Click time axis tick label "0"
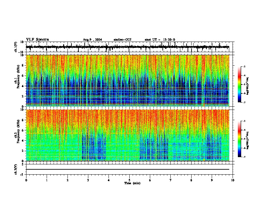 26,180
